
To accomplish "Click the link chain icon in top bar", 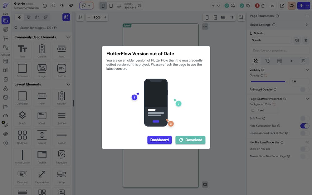I will pyautogui.click(x=71, y=6).
